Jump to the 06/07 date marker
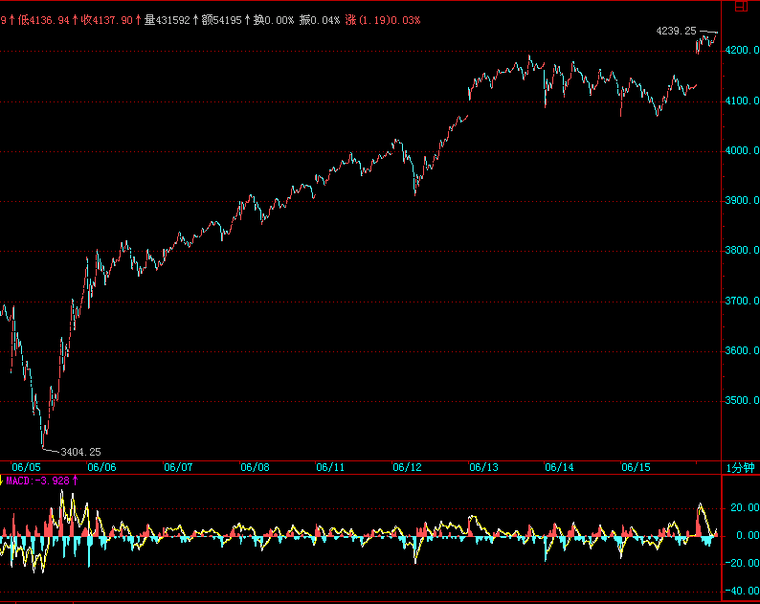Viewport: 760px width, 604px height. point(178,467)
